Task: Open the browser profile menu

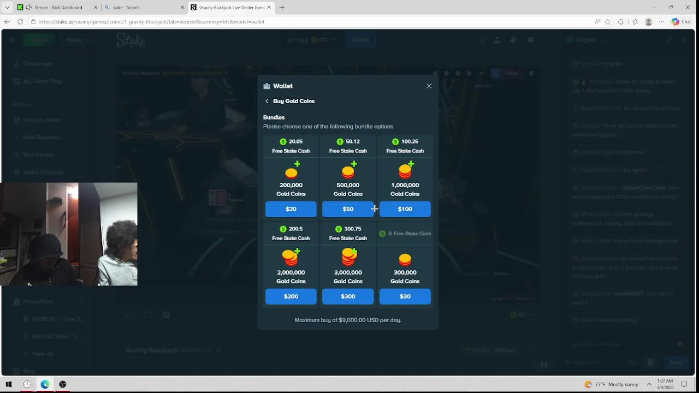Action: [x=649, y=22]
